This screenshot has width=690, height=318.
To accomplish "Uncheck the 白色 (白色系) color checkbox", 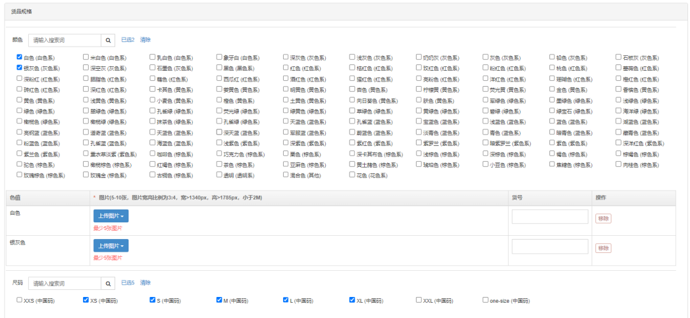I will [x=20, y=57].
